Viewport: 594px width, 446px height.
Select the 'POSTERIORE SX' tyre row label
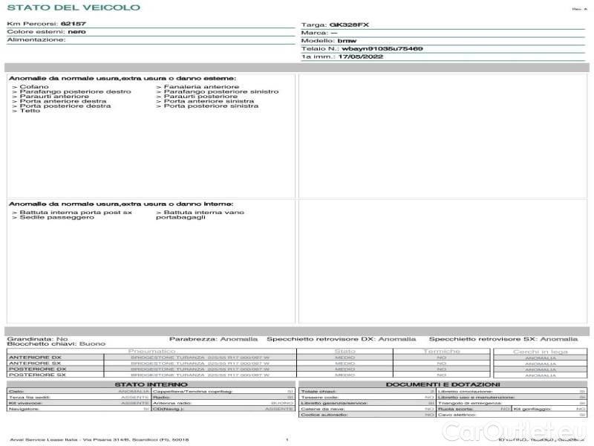[37, 375]
